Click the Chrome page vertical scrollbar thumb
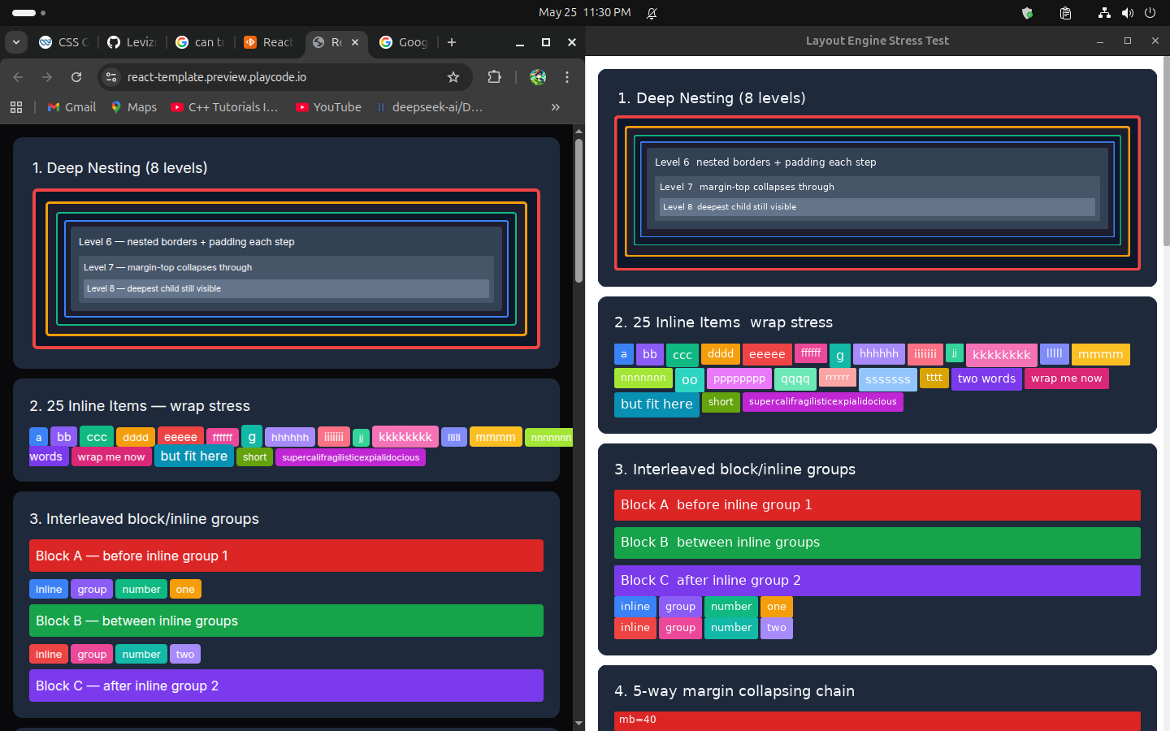Viewport: 1170px width, 731px height. click(578, 211)
